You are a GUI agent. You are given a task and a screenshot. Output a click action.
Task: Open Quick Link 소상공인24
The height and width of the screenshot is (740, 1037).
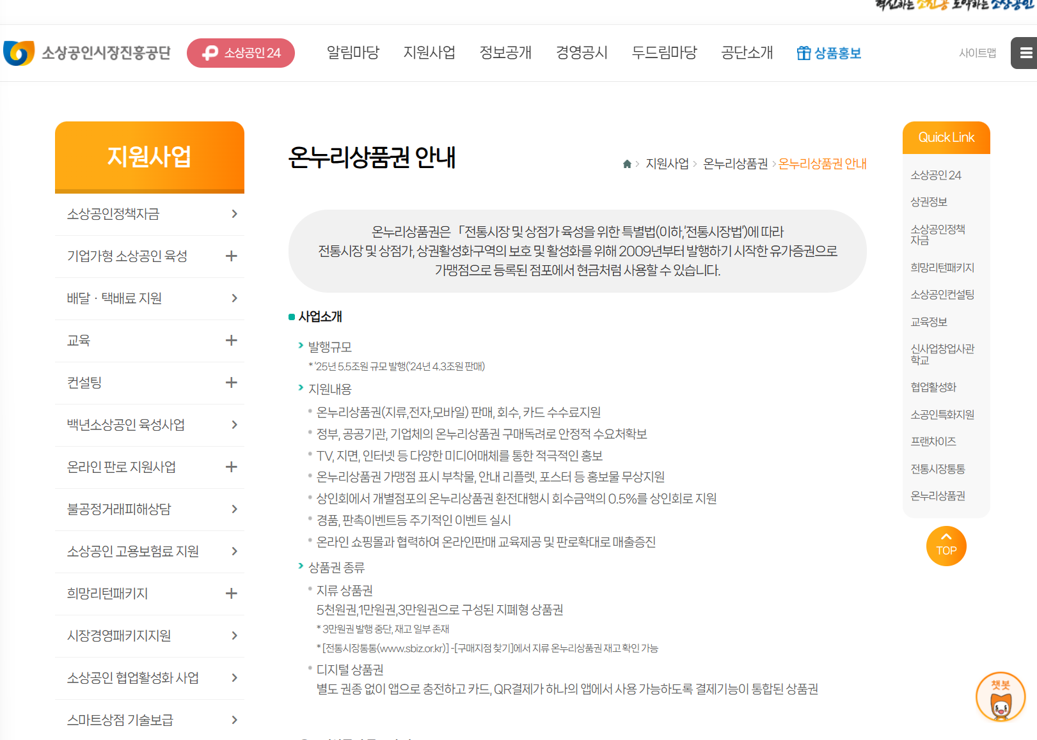click(936, 175)
